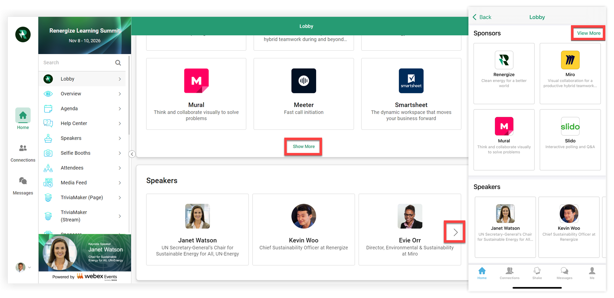Click the Speakers podium icon

48,138
